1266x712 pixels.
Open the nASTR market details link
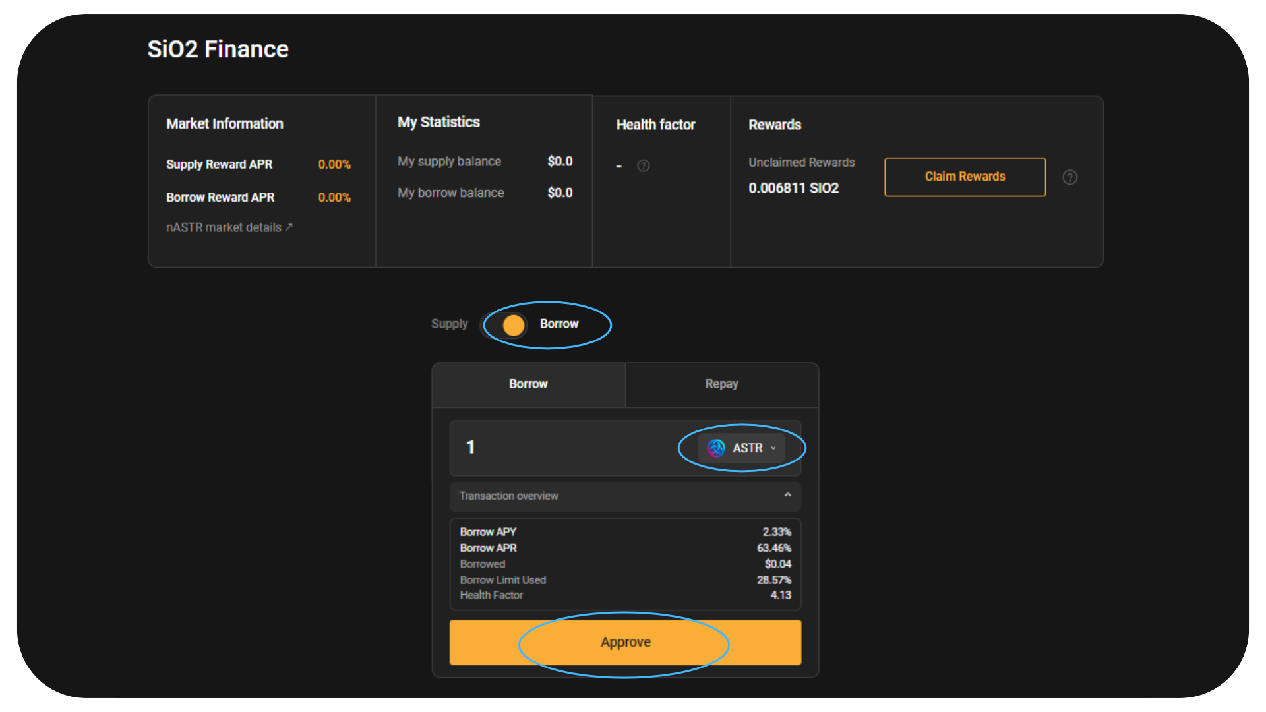(x=224, y=227)
